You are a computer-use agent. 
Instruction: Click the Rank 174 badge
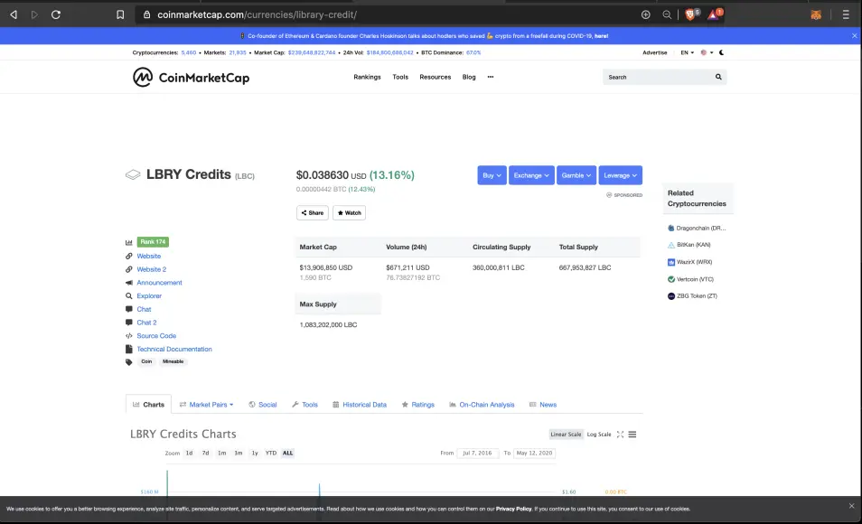pyautogui.click(x=153, y=242)
